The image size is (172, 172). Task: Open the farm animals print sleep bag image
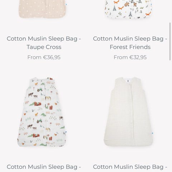[x=42, y=112]
